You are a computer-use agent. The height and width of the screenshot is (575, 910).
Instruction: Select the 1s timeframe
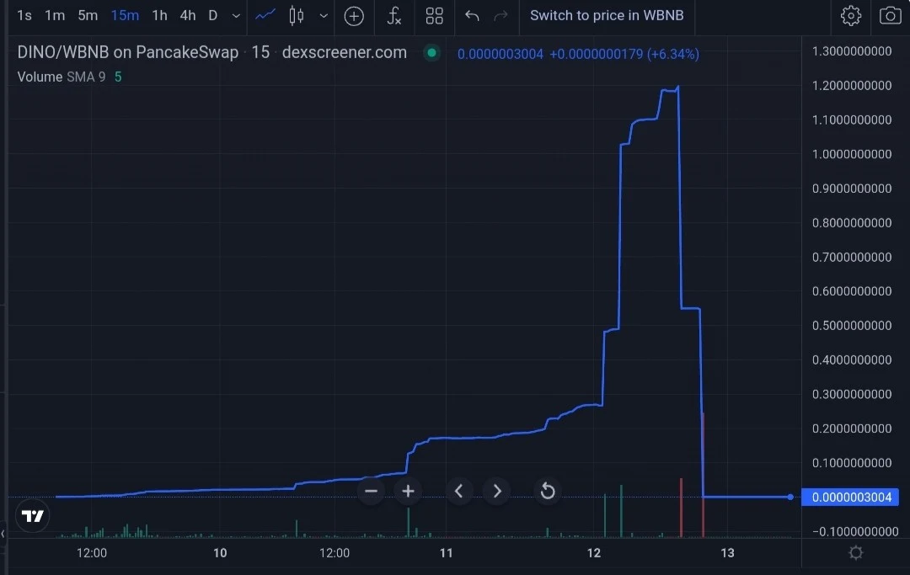pyautogui.click(x=24, y=16)
